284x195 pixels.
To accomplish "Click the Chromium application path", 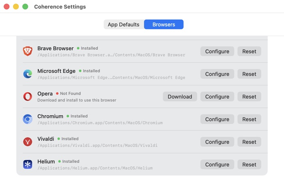I will click(100, 123).
